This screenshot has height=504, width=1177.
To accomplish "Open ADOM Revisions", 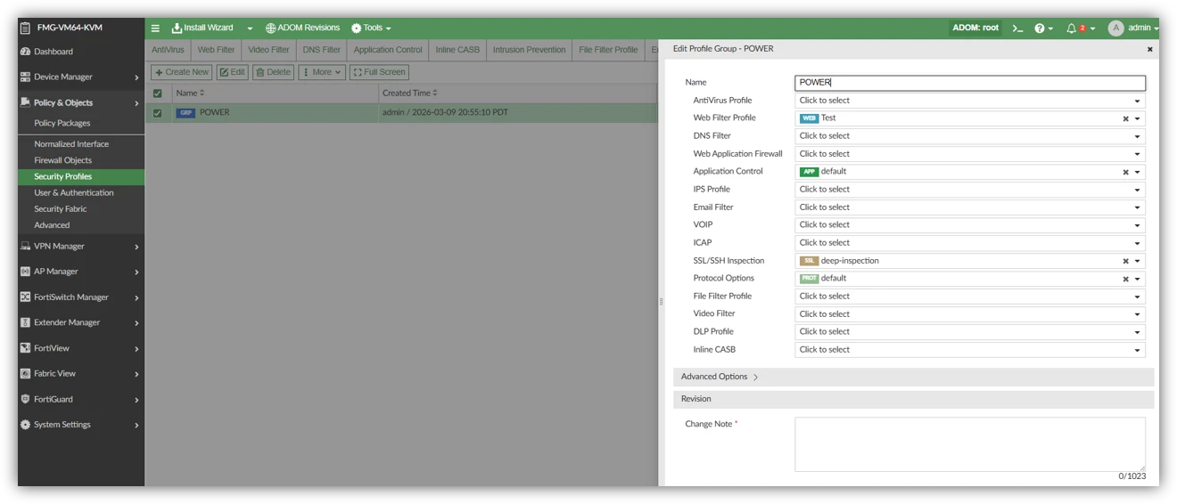I will pyautogui.click(x=303, y=28).
